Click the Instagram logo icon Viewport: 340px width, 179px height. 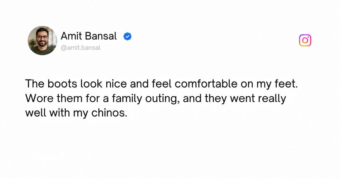(305, 40)
